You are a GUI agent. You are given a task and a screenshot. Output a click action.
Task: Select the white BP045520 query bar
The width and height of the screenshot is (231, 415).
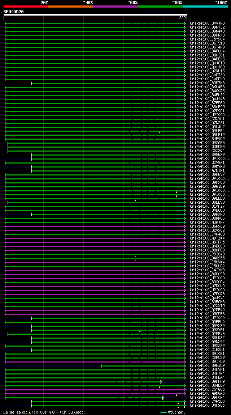point(95,15)
